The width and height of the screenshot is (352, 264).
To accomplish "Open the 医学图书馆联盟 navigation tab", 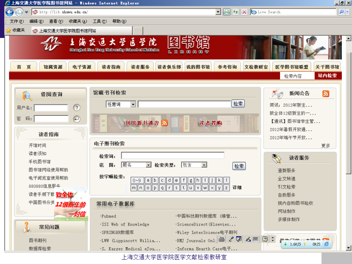I will pyautogui.click(x=292, y=67).
